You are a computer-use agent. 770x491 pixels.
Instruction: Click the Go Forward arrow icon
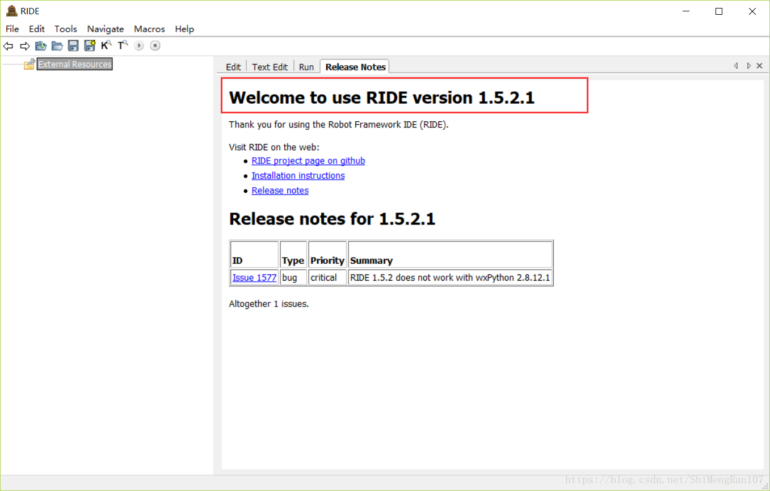(x=24, y=46)
